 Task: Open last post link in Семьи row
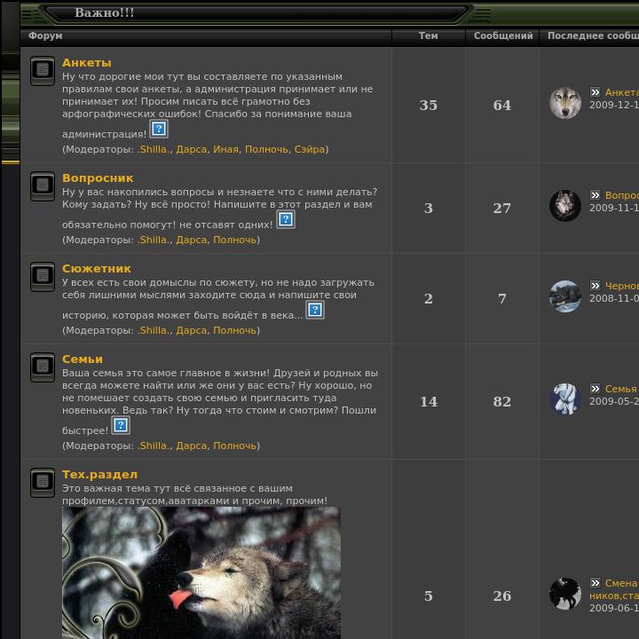[x=622, y=389]
